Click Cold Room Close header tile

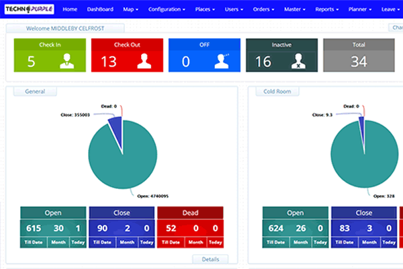click(x=364, y=213)
